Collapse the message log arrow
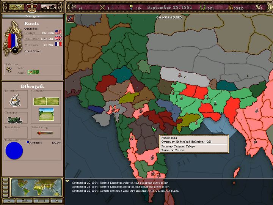Image resolution: width=273 pixels, height=205 pixels. coord(67,181)
